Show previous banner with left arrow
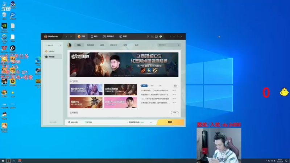 coord(73,64)
